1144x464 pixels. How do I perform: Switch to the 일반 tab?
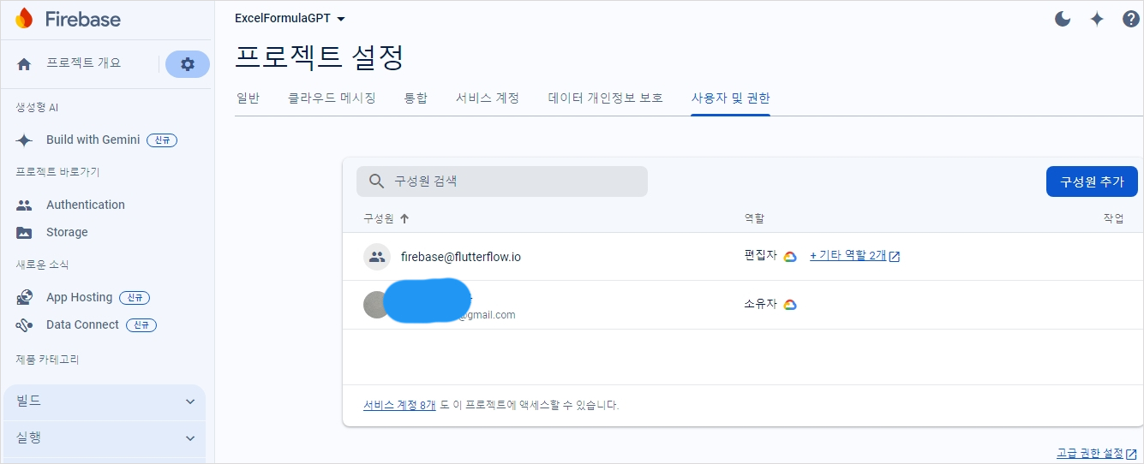click(x=248, y=98)
